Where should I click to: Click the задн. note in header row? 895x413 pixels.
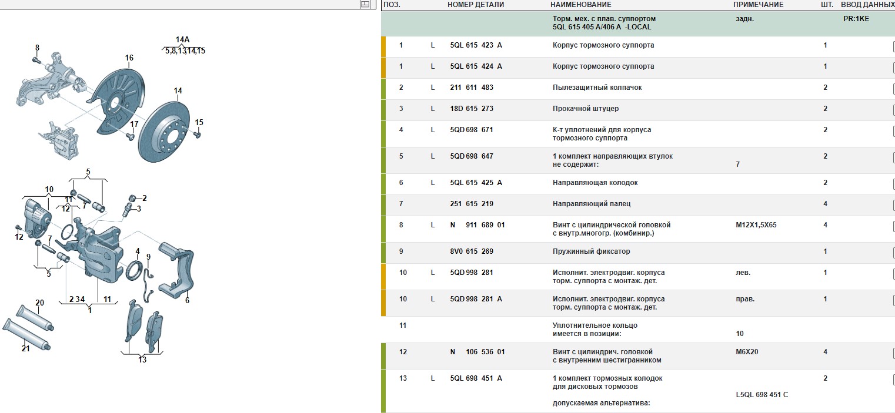tap(744, 19)
